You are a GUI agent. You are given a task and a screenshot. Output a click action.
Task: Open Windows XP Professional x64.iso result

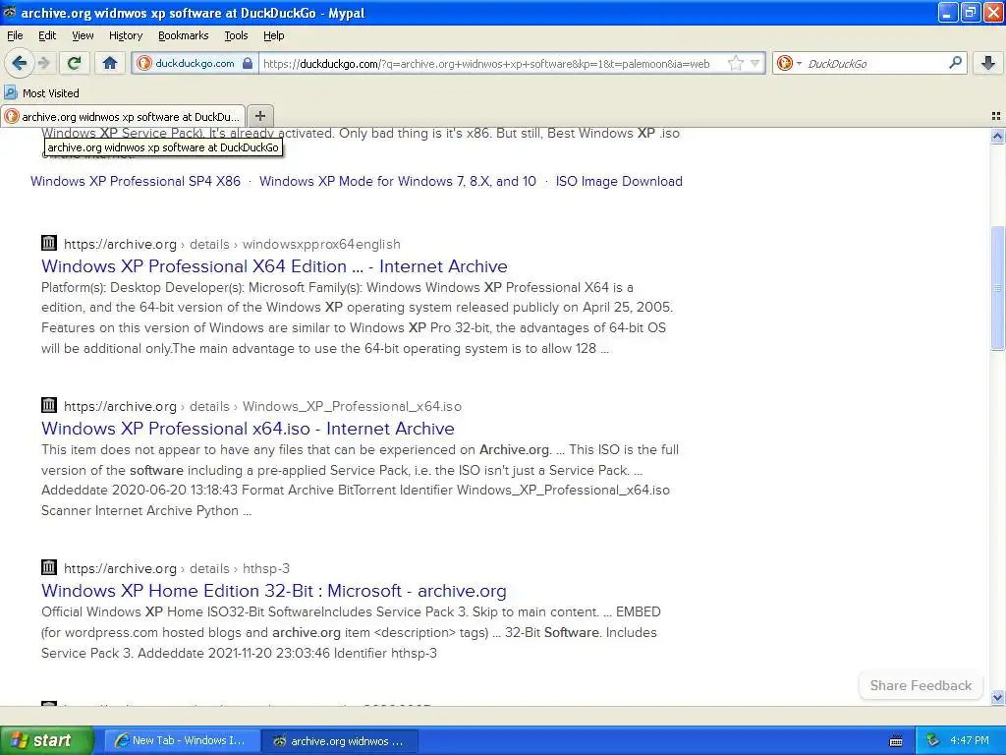coord(248,429)
